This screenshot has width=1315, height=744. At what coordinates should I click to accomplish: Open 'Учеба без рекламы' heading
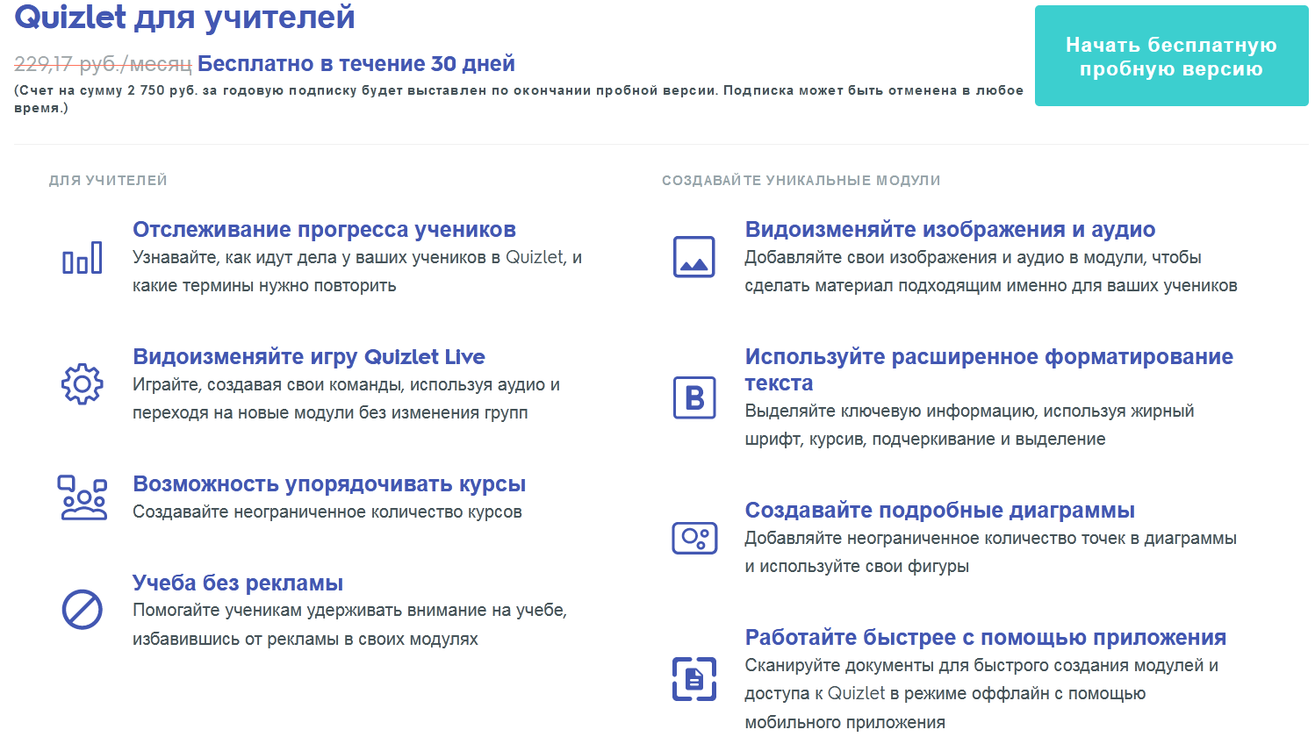pos(238,583)
